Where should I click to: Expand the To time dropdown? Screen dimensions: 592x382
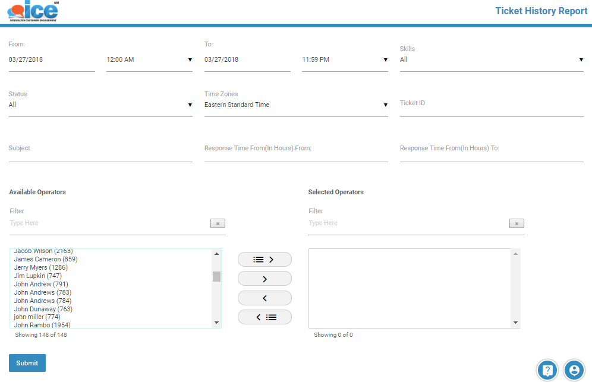[x=345, y=60]
